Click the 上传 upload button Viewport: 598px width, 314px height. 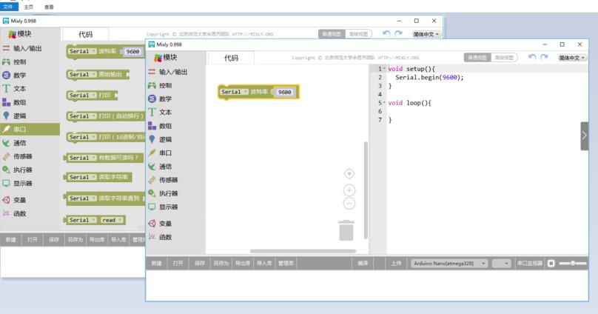pos(397,263)
